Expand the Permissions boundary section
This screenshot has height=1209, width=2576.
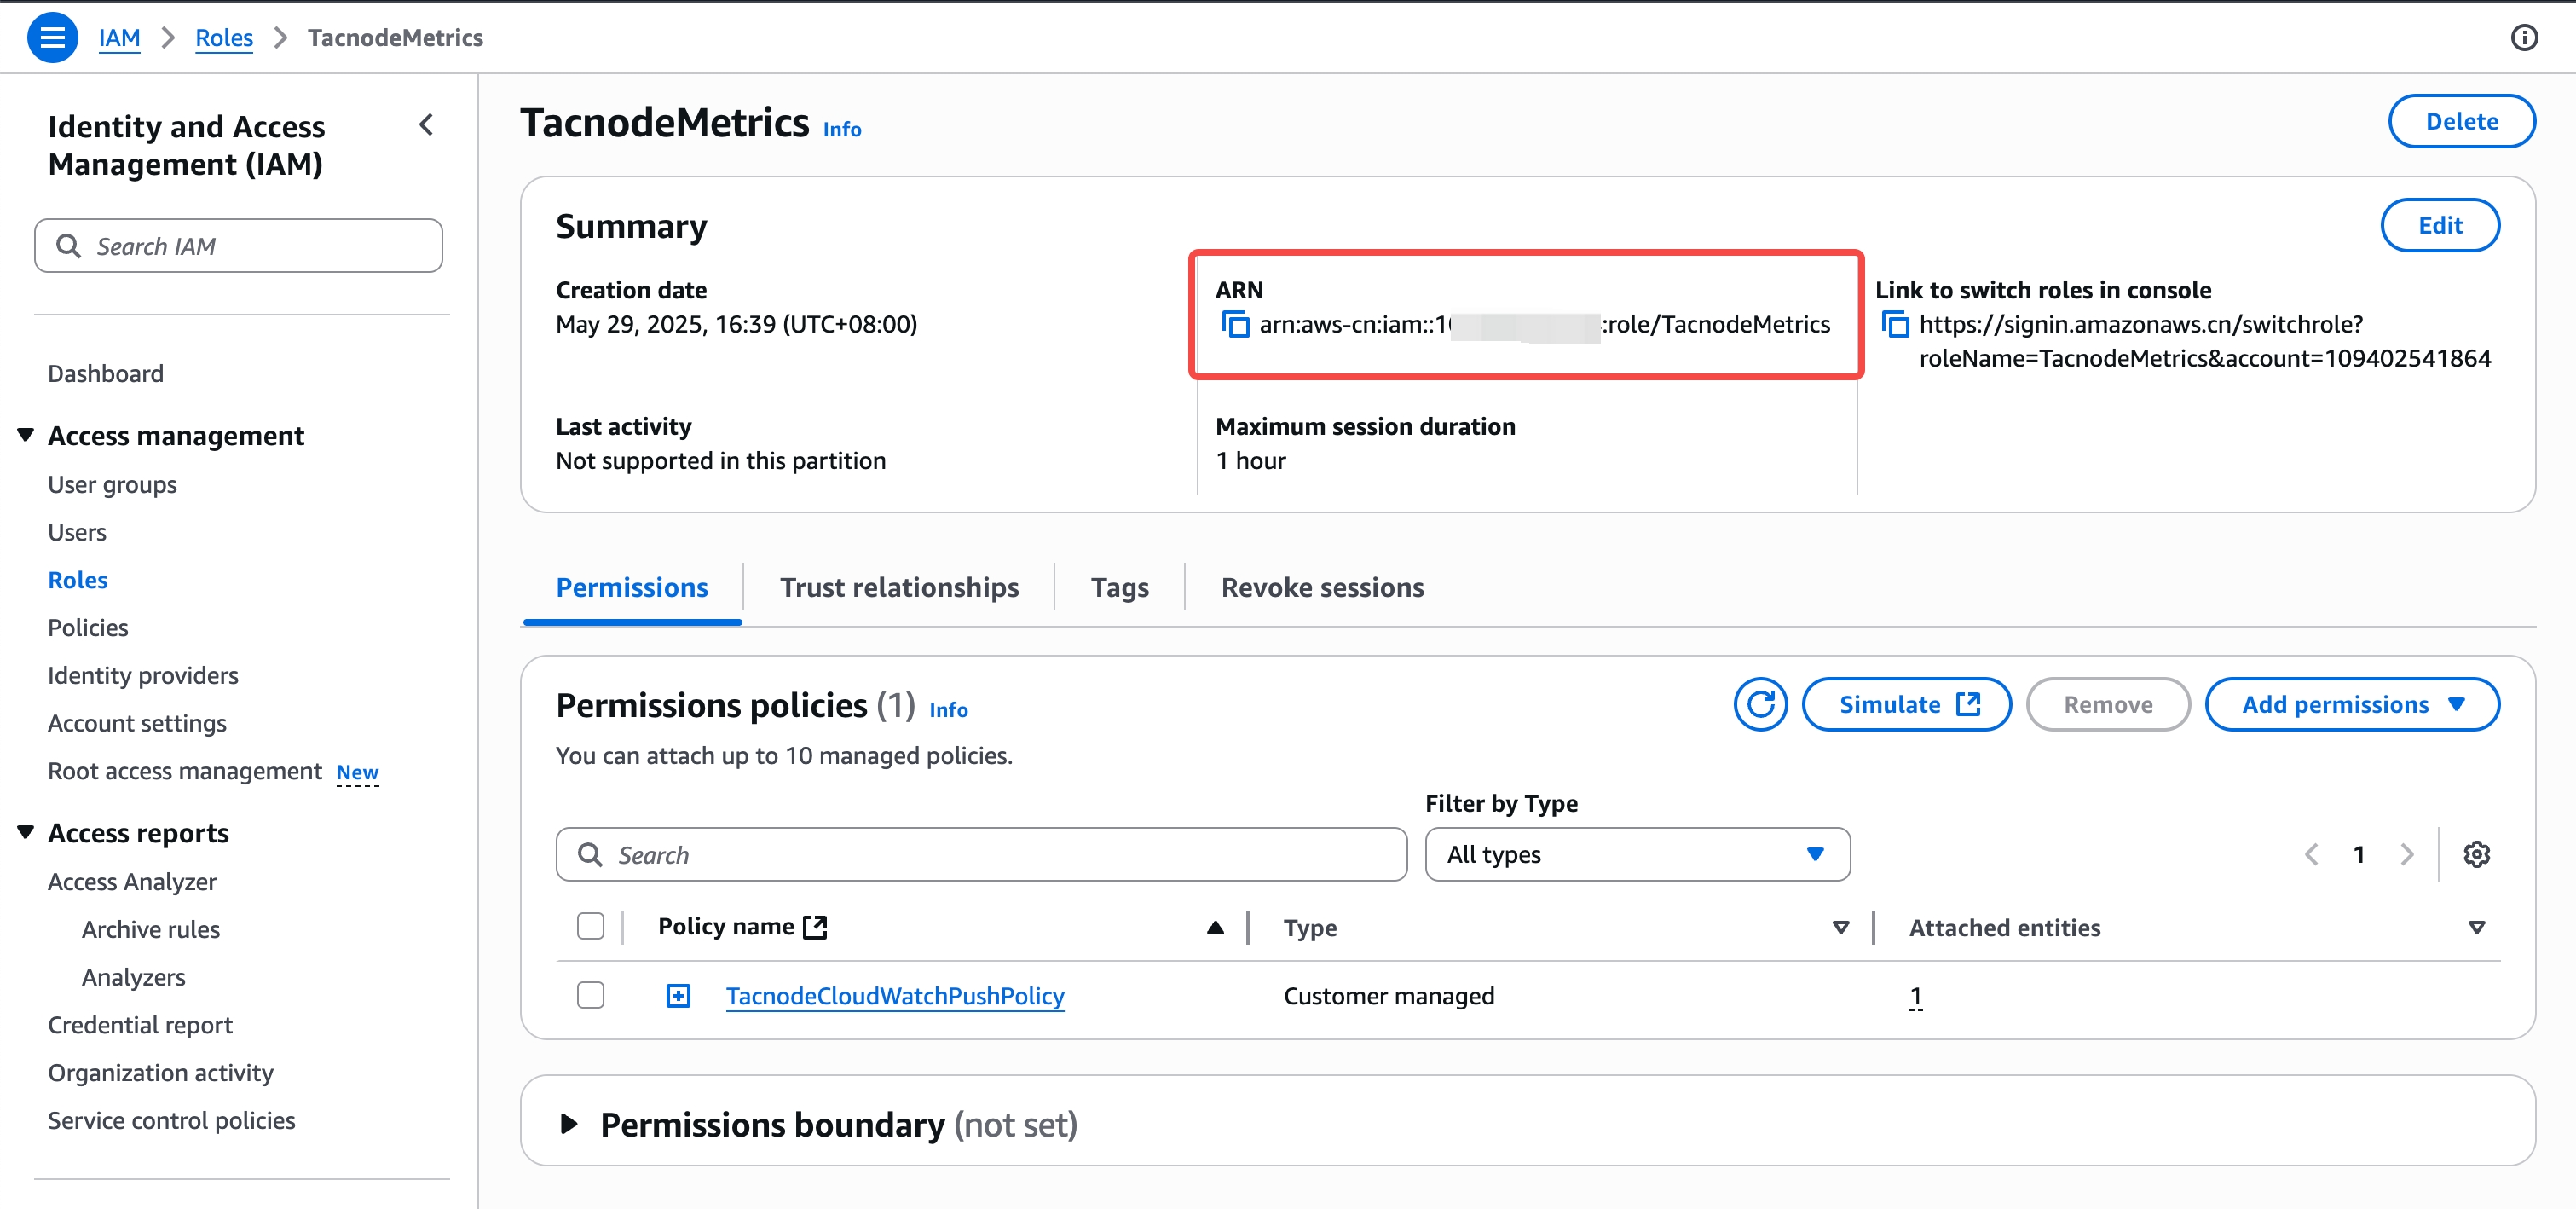(569, 1123)
